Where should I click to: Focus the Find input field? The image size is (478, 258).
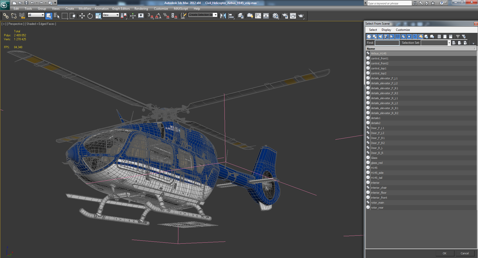coord(387,43)
